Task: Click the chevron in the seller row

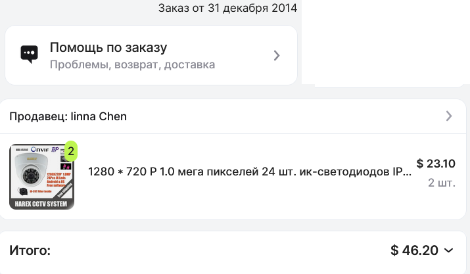Action: 449,116
